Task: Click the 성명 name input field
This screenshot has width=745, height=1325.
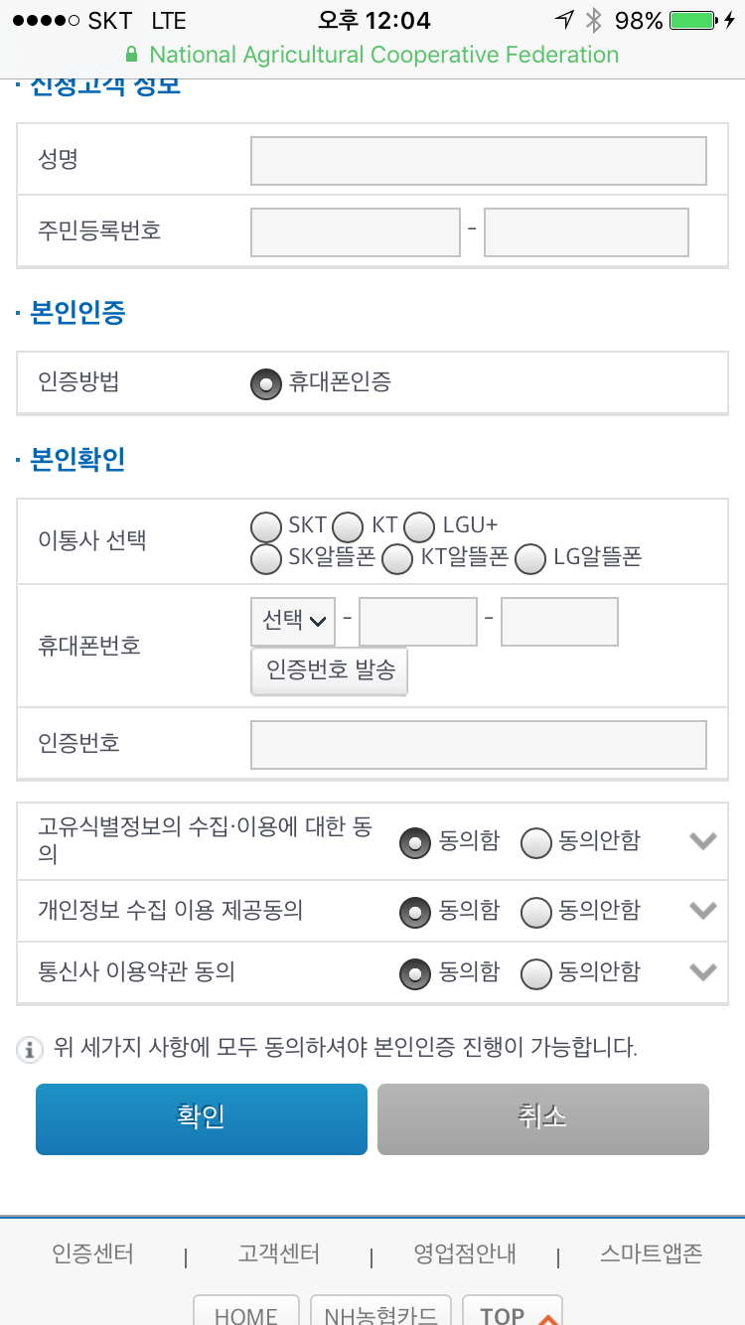Action: point(477,160)
